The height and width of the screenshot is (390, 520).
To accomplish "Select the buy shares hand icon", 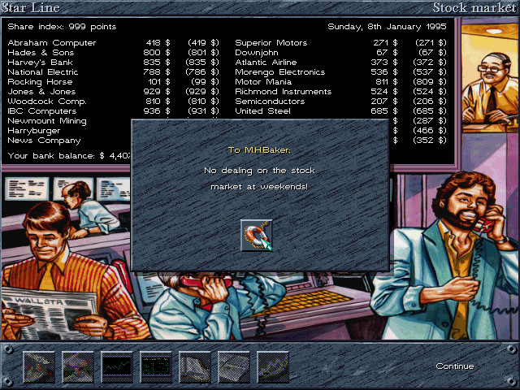I will coord(39,366).
